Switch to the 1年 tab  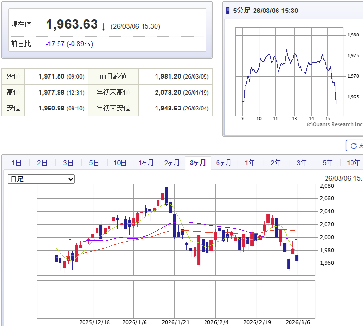point(250,163)
